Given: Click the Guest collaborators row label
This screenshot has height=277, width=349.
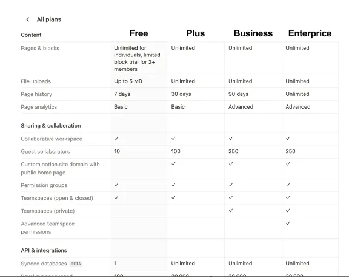Looking at the screenshot, I should point(45,151).
